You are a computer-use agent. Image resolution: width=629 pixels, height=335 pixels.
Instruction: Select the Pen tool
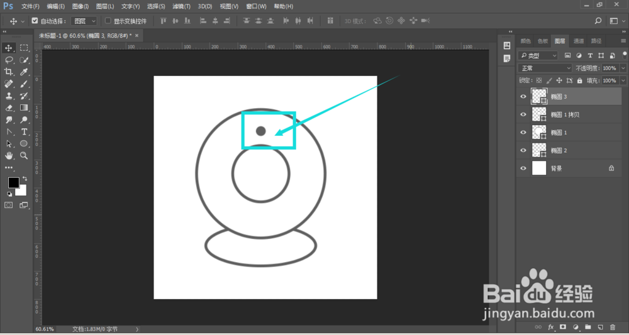click(9, 132)
